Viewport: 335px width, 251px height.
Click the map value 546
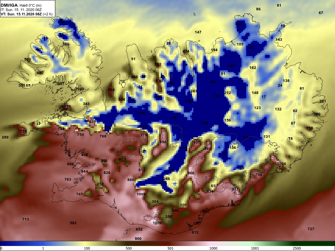coord(175,211)
